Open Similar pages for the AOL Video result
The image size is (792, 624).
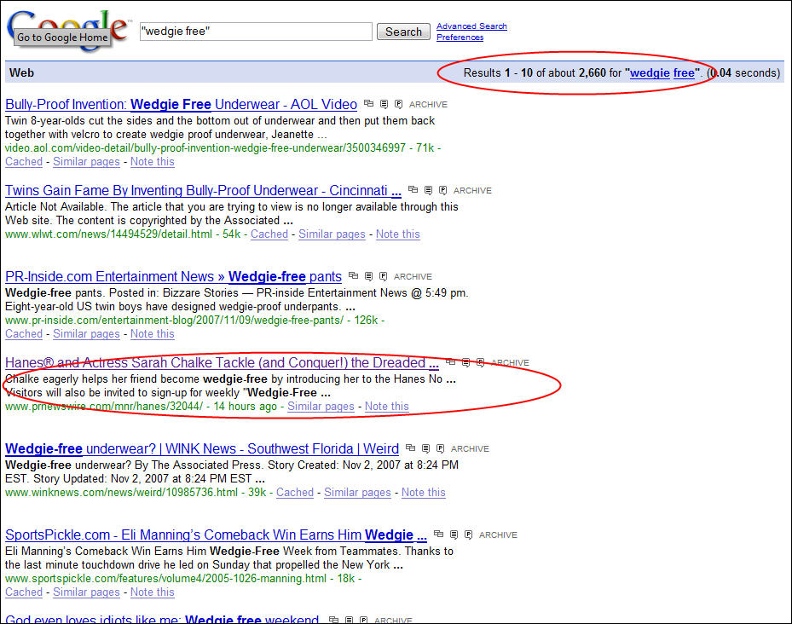point(86,162)
